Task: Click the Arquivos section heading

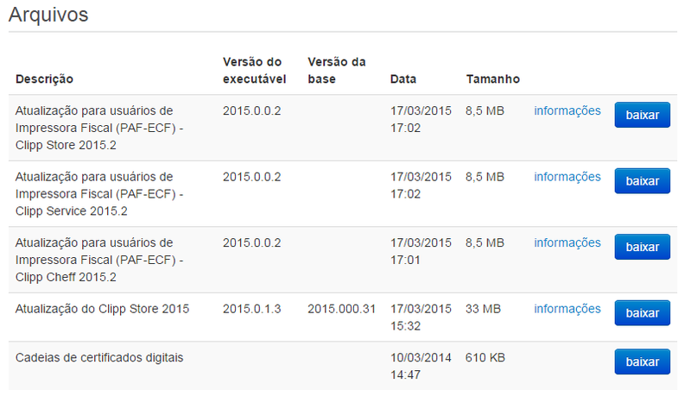Action: pyautogui.click(x=48, y=15)
